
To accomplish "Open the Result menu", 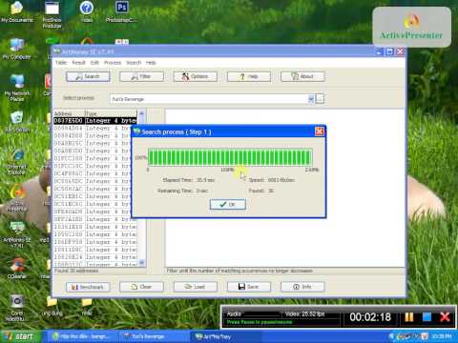I will tap(78, 63).
